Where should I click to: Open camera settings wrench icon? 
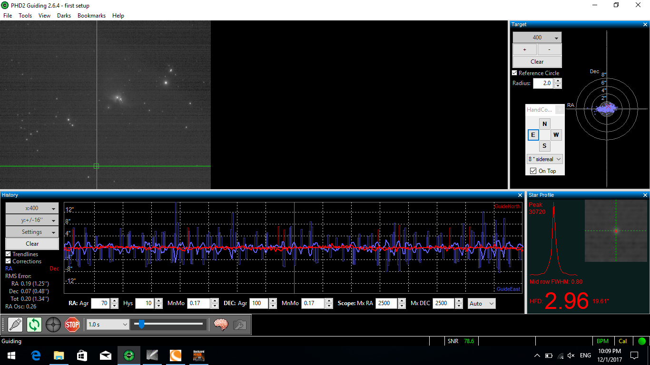(x=239, y=325)
